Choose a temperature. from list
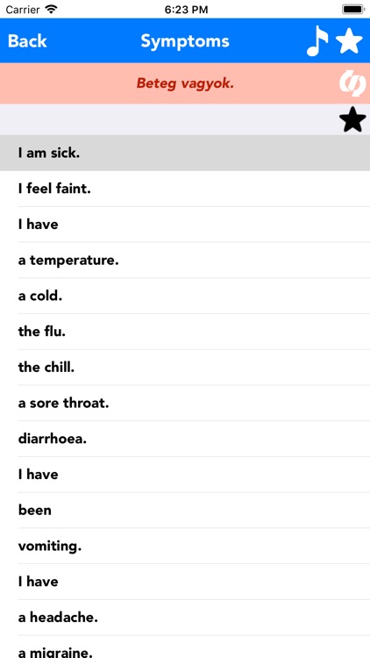 coord(185,261)
